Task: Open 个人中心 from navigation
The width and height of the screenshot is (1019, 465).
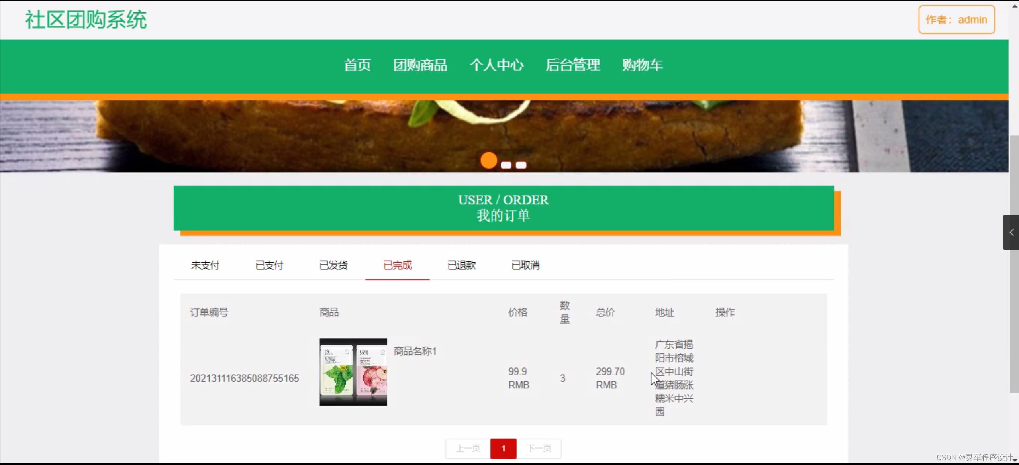Action: click(x=496, y=65)
